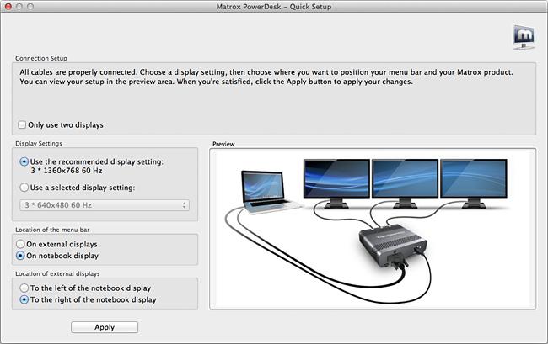Click the Preview label
The image size is (548, 344).
(223, 144)
